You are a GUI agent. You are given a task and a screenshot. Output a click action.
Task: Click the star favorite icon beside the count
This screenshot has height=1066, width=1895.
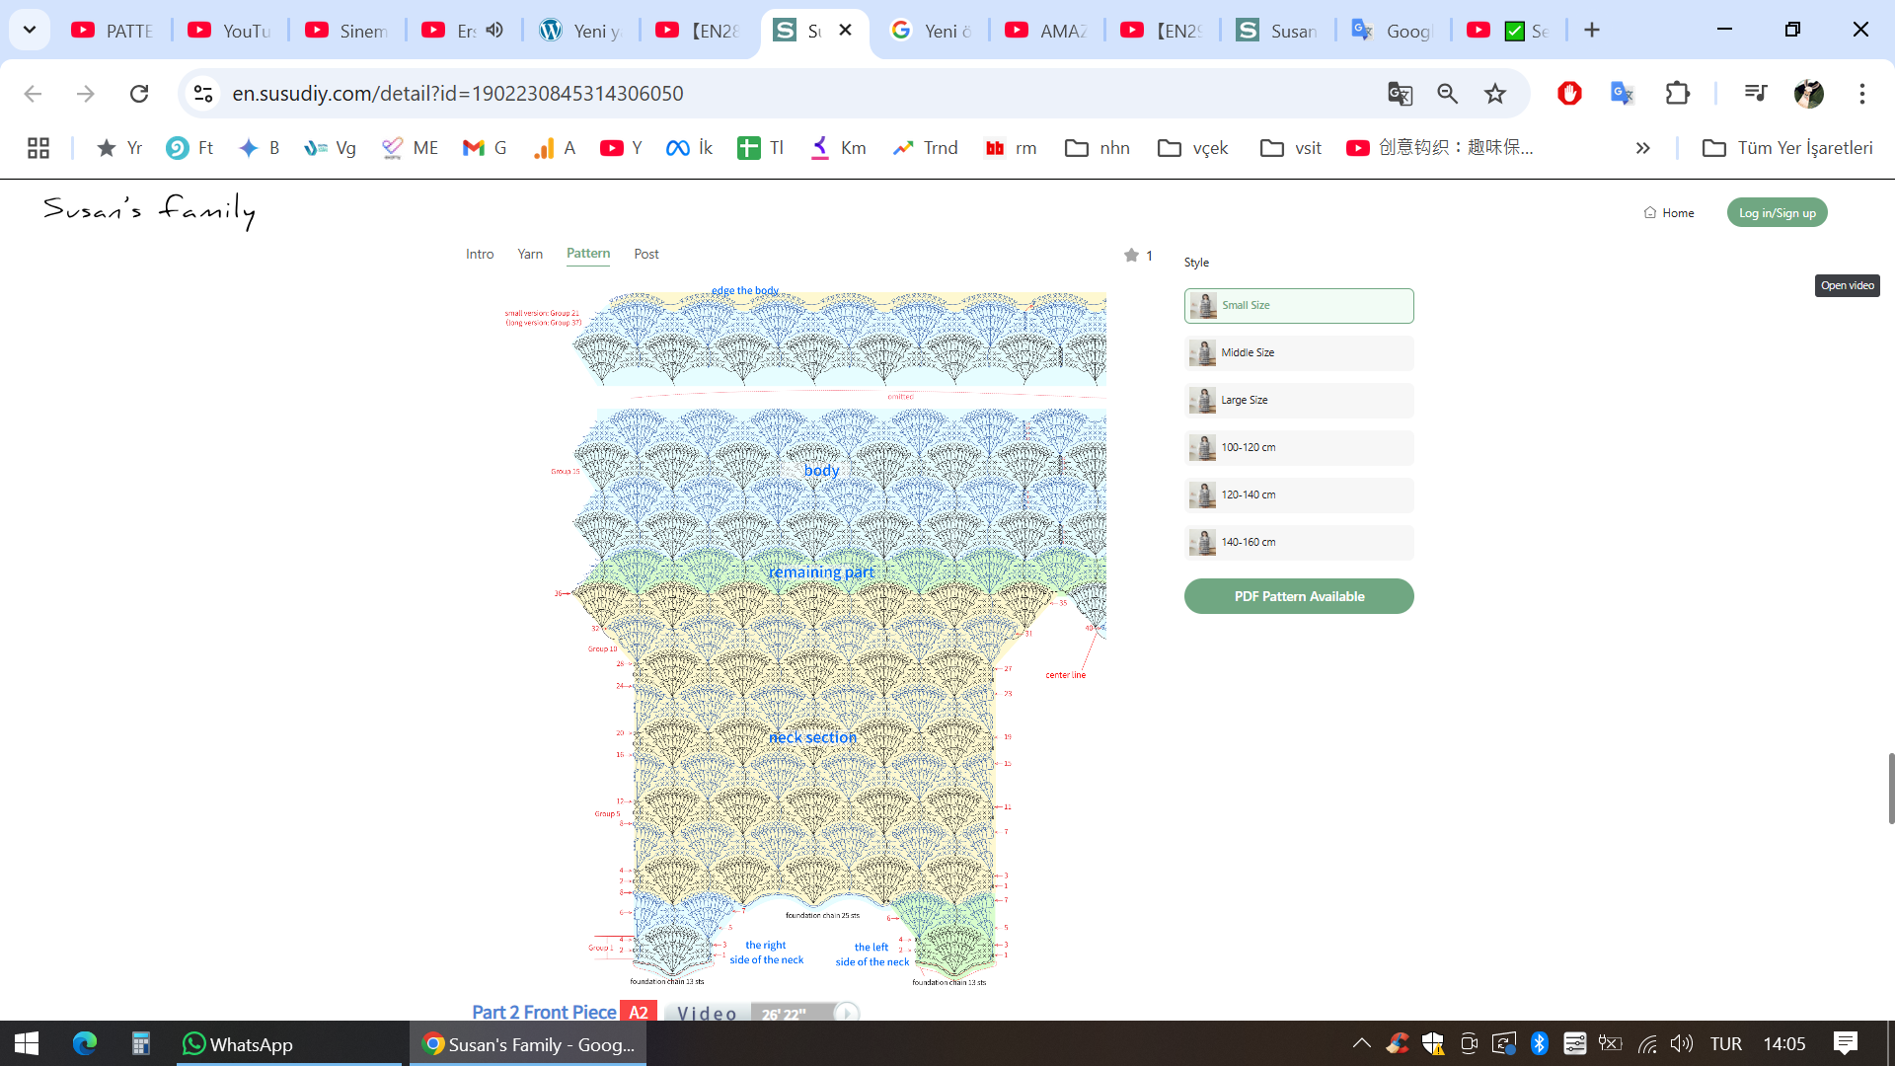click(x=1131, y=256)
